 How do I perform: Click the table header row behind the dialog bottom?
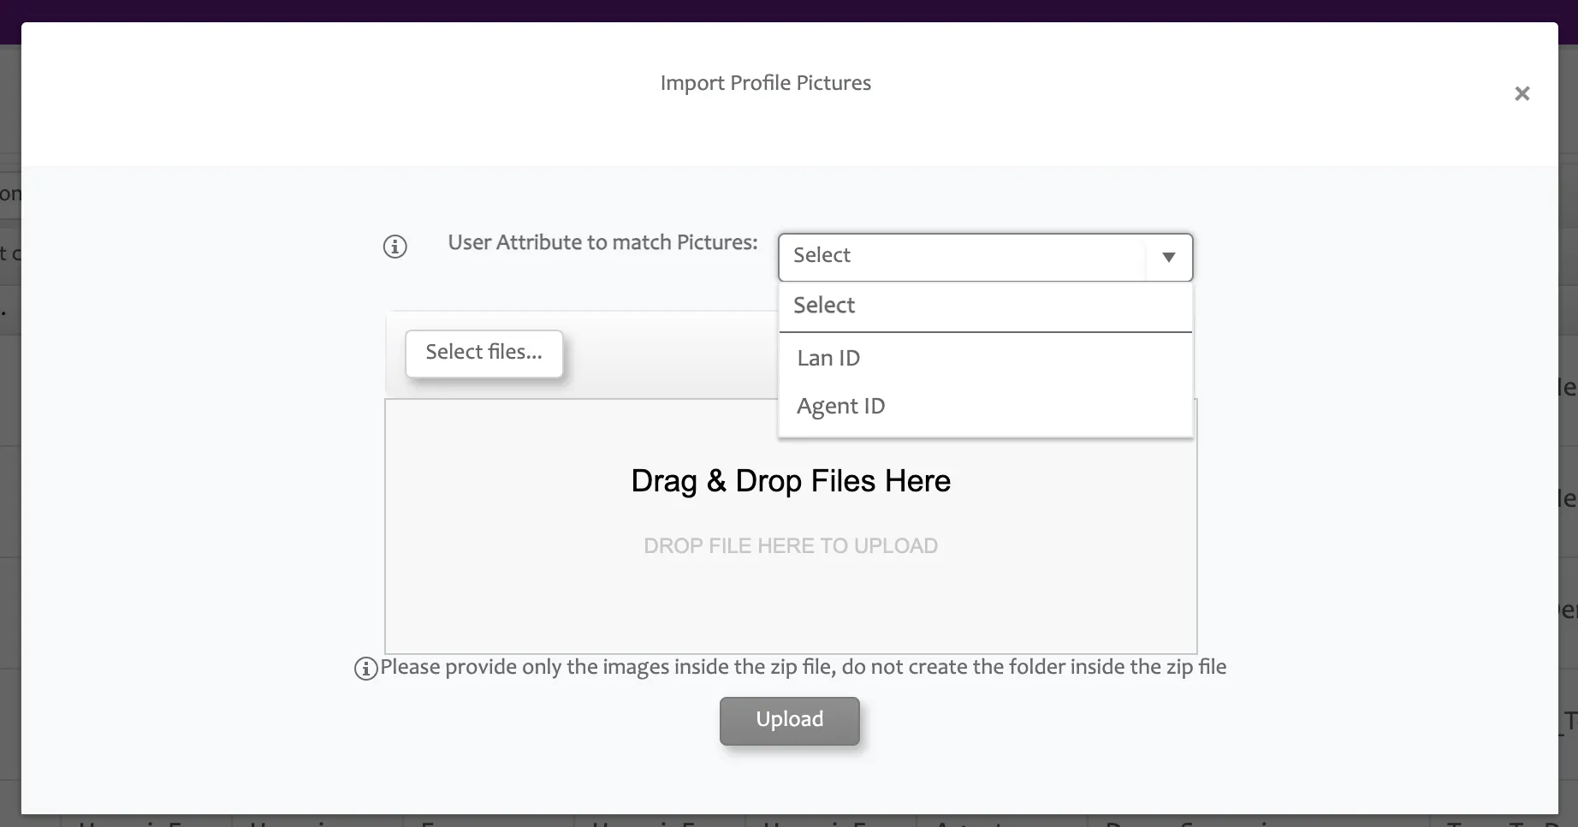(789, 821)
